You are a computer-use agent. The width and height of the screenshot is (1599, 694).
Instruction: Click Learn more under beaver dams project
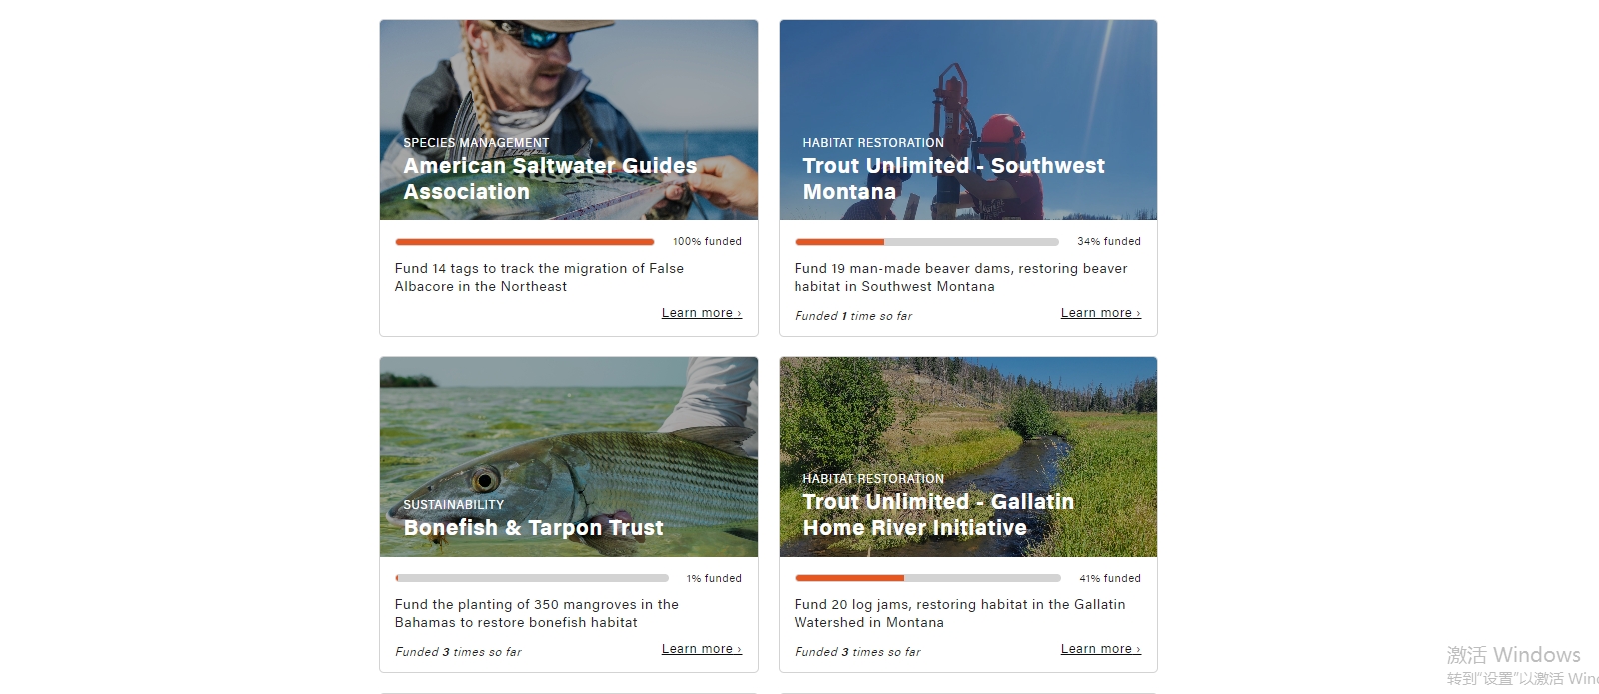[x=1100, y=313]
